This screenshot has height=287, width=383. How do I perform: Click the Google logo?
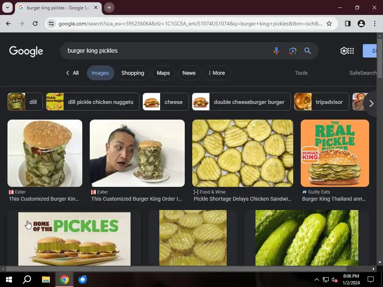(x=26, y=51)
